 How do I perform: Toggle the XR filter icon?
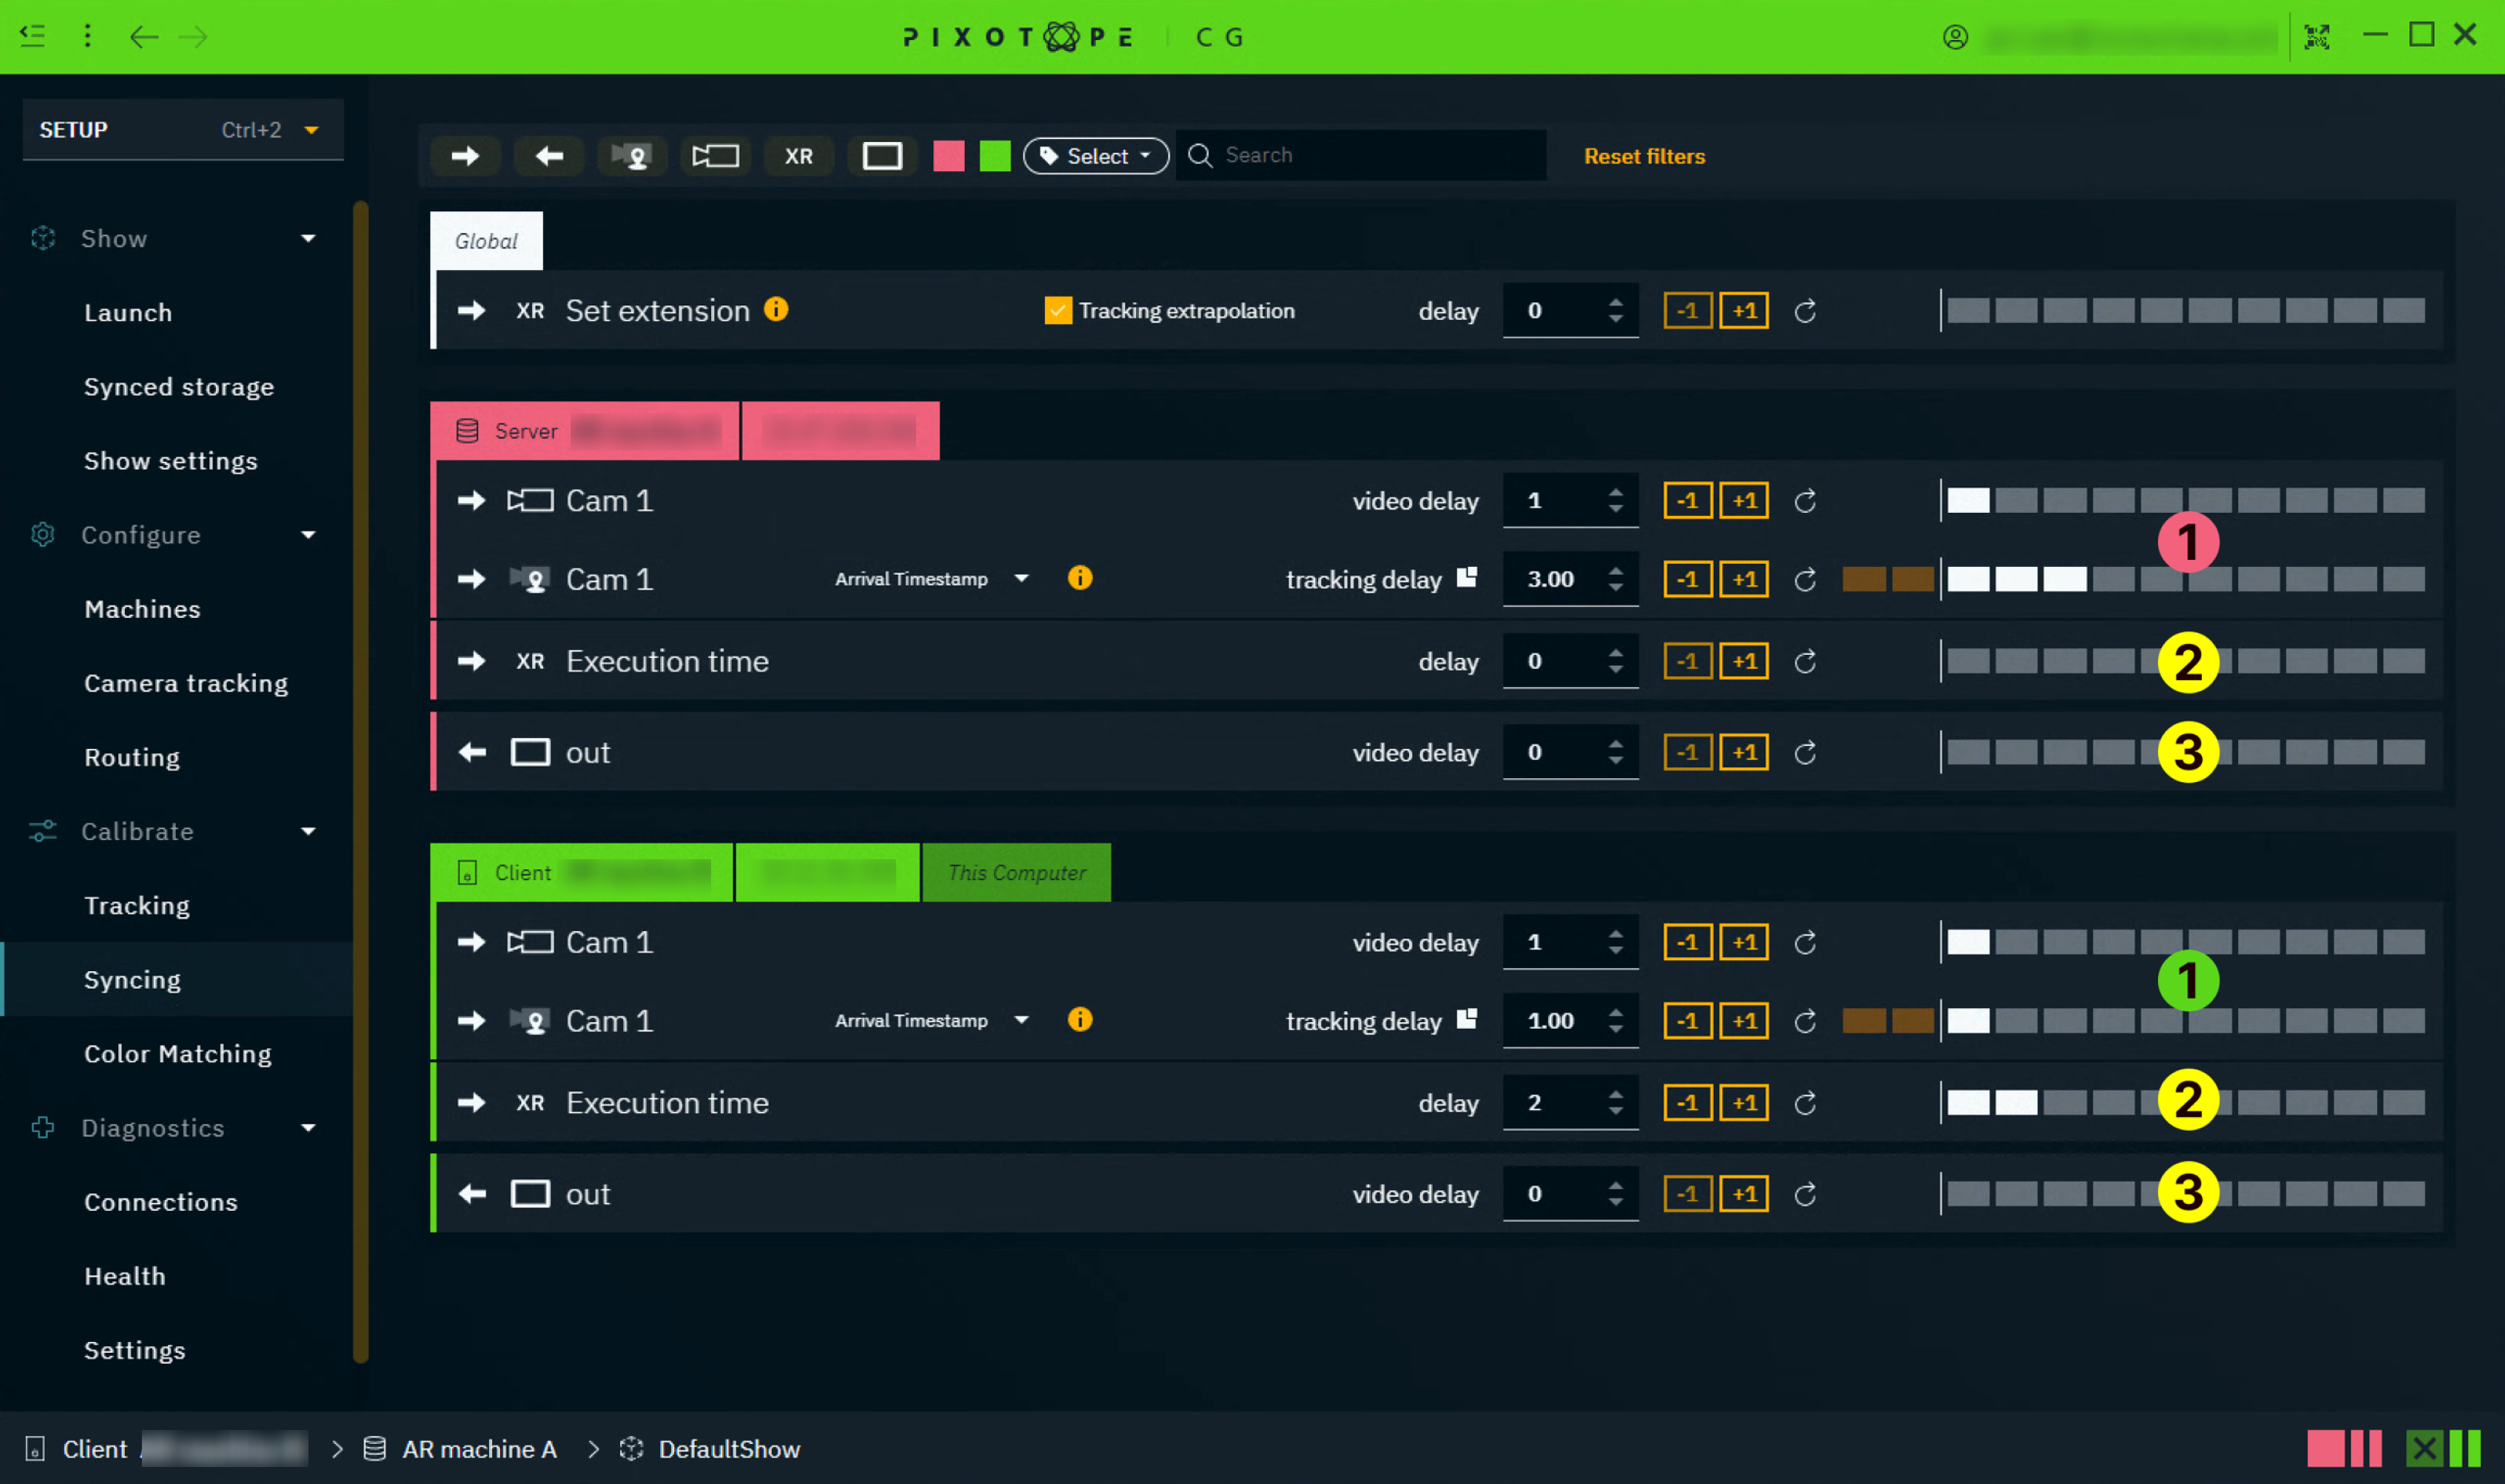coord(799,156)
